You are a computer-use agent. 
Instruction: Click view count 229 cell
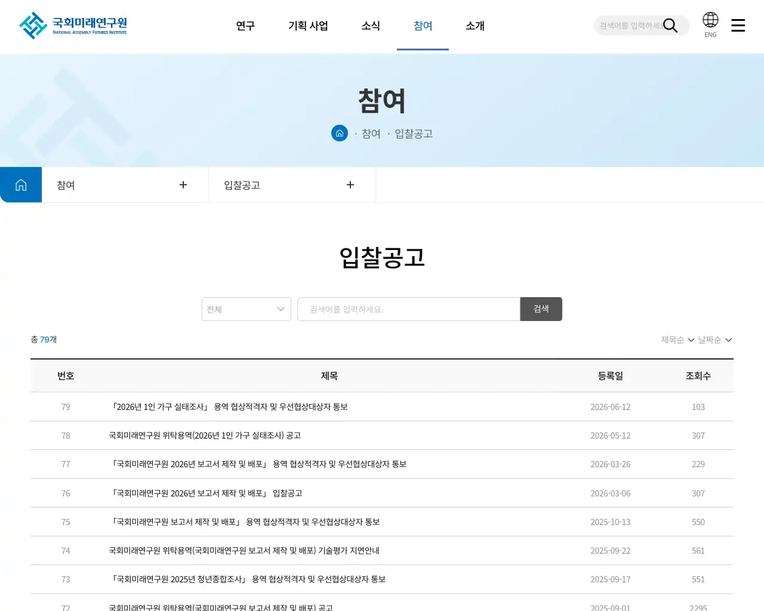698,464
